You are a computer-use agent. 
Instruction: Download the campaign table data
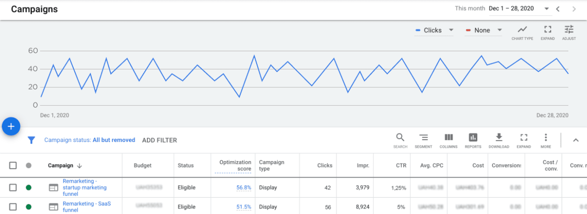click(x=498, y=140)
